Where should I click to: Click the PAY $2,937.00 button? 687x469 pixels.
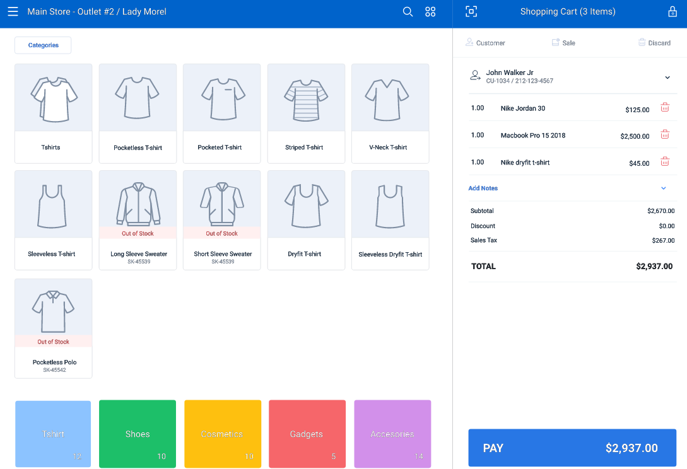tap(572, 448)
